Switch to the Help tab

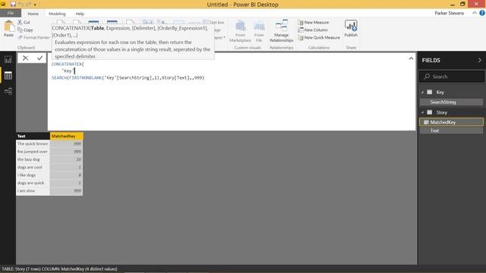[80, 14]
